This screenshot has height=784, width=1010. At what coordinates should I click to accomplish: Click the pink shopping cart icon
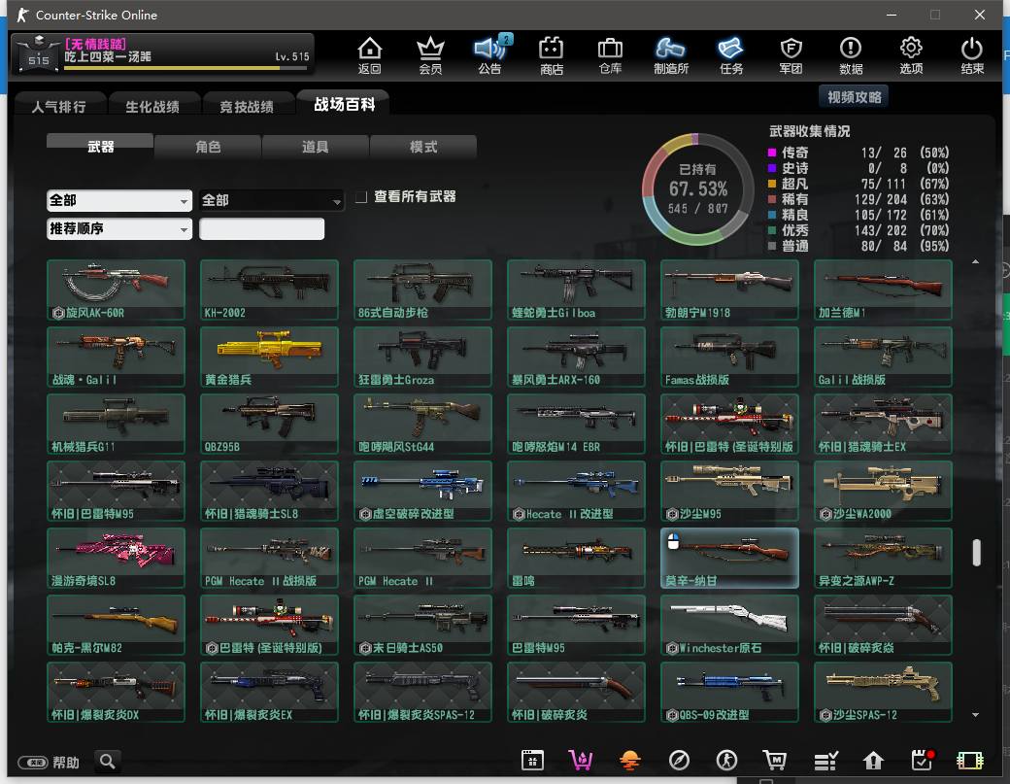pyautogui.click(x=581, y=761)
